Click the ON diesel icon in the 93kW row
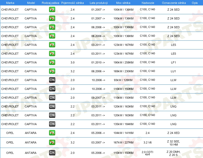The height and width of the screenshot is (158, 203). (x=52, y=80)
